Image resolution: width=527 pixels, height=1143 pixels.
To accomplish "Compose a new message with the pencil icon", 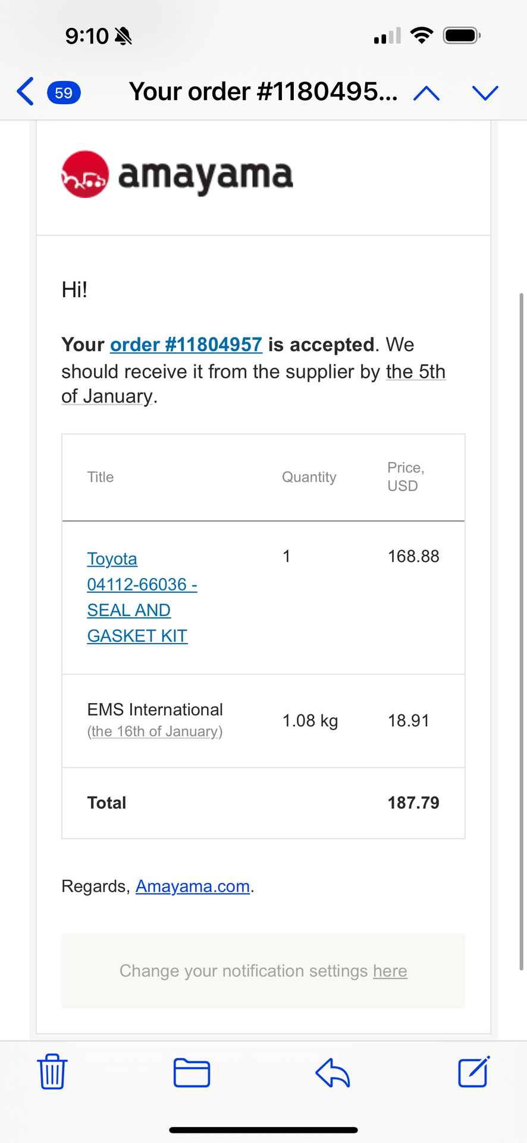I will tap(474, 1072).
